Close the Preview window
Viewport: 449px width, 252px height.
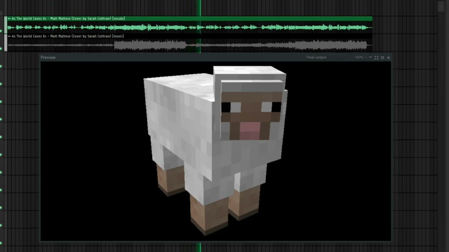pos(388,57)
